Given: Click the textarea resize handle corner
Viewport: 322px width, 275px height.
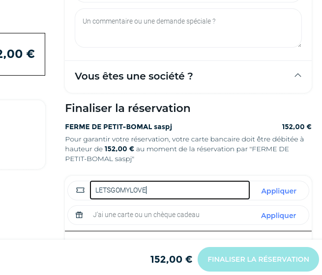Looking at the screenshot, I should [x=299, y=45].
